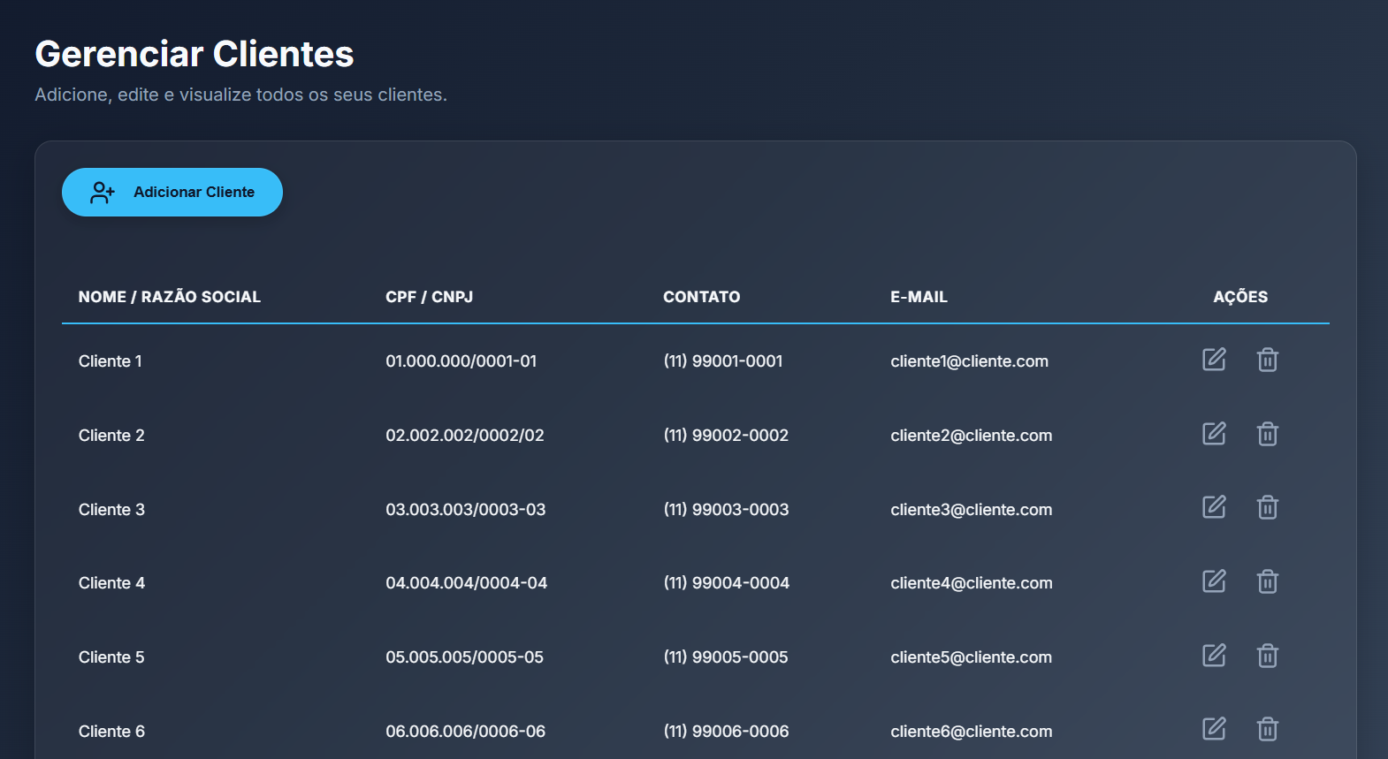Click phone (11) 99002-0002
This screenshot has width=1388, height=759.
pyautogui.click(x=726, y=436)
